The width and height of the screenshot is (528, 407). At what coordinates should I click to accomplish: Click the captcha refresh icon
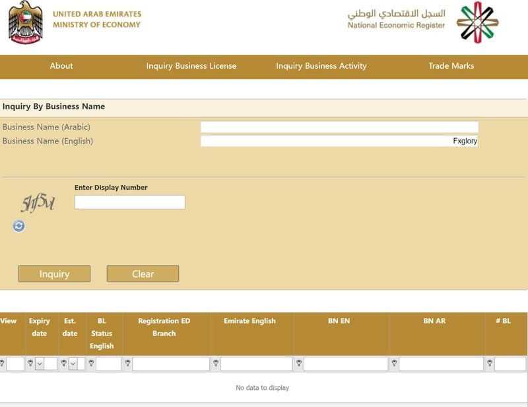click(18, 226)
